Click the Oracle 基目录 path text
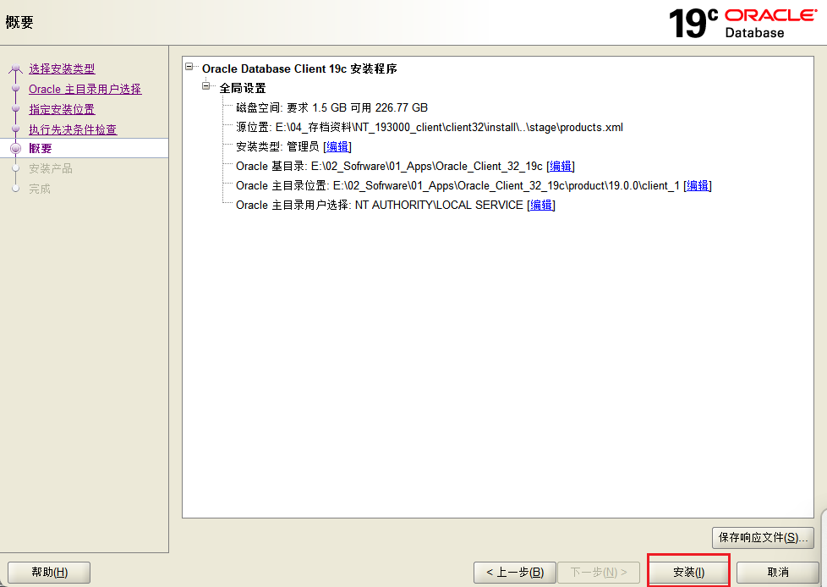Viewport: 827px width, 587px height. pos(427,166)
